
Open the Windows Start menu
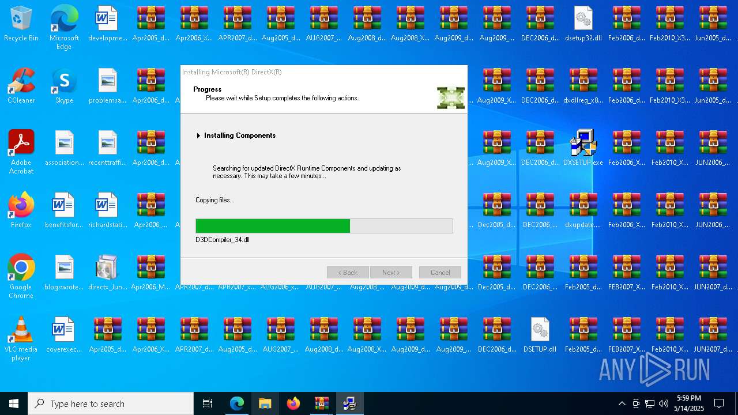click(x=14, y=403)
